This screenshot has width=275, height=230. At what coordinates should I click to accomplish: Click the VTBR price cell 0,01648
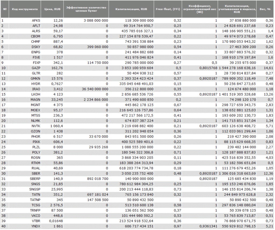coord(56,221)
